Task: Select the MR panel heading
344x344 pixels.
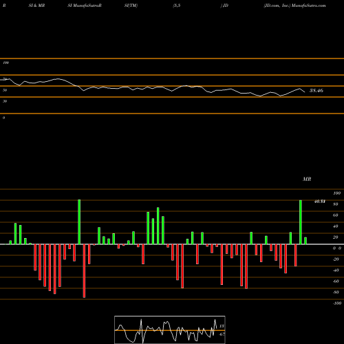Action: (307, 179)
